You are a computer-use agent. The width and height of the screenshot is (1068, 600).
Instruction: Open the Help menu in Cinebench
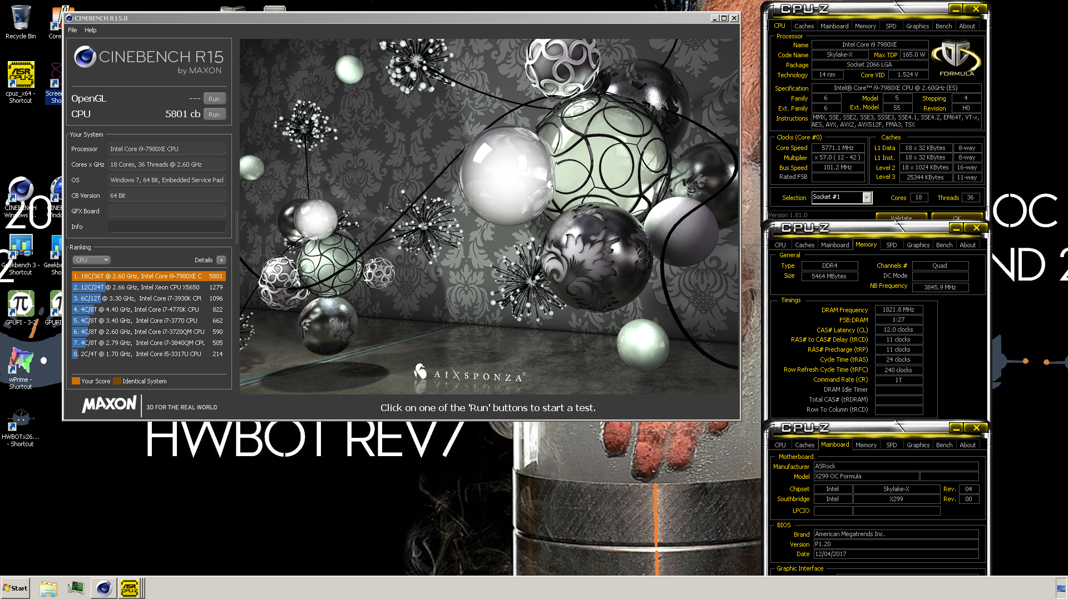[x=90, y=30]
